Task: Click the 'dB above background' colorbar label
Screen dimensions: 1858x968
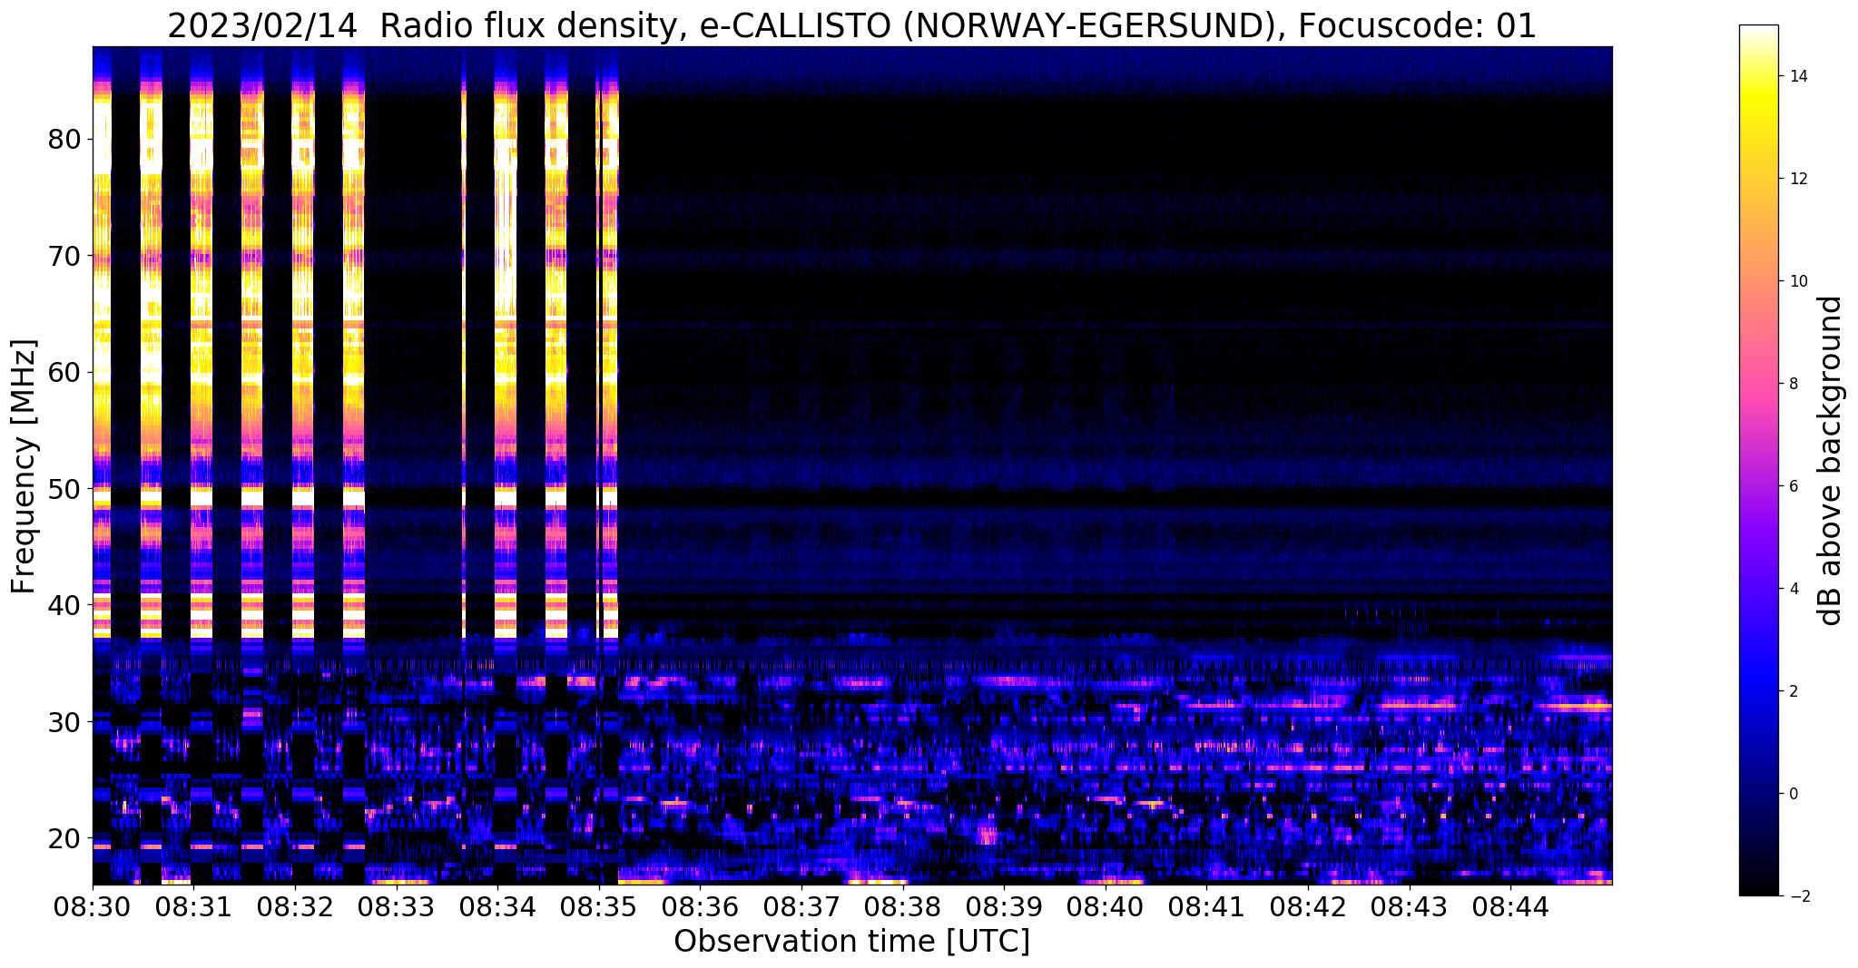Action: (1832, 461)
